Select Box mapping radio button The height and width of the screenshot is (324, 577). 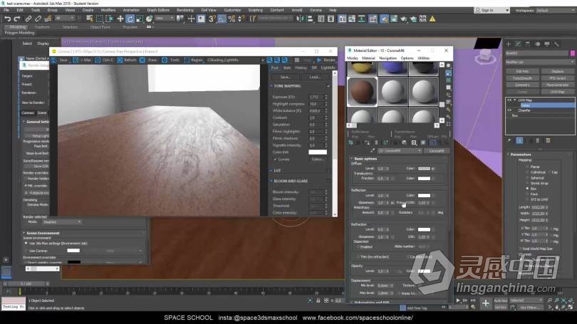(527, 189)
